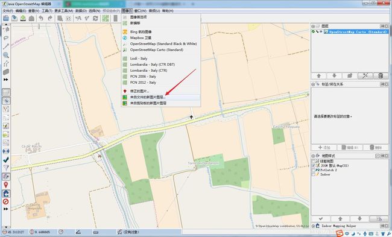This screenshot has height=237, width=392.
Task: Click the Redo arrow in toolbar
Action: [x=50, y=18]
